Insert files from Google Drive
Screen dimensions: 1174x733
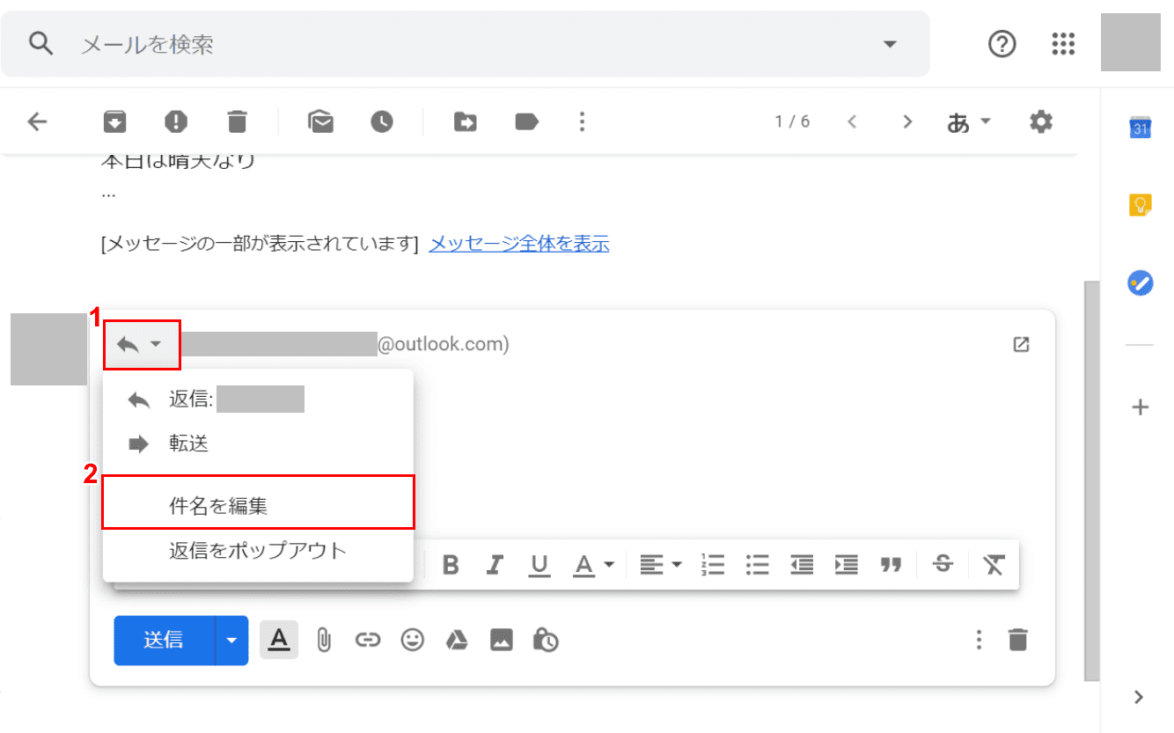pos(456,640)
